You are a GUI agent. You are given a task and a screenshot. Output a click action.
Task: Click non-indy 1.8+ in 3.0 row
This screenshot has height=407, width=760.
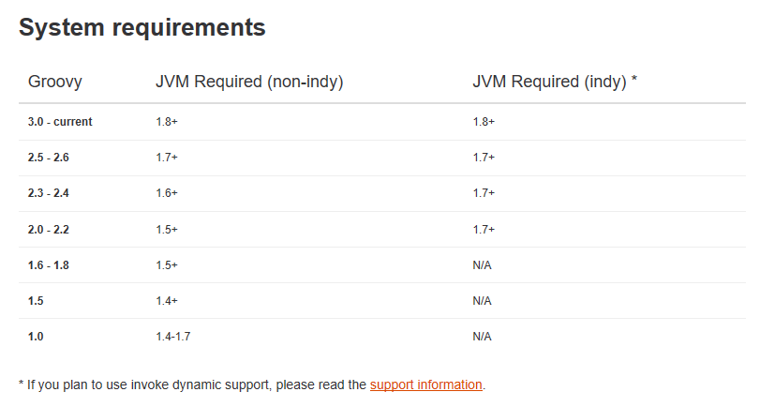point(167,122)
